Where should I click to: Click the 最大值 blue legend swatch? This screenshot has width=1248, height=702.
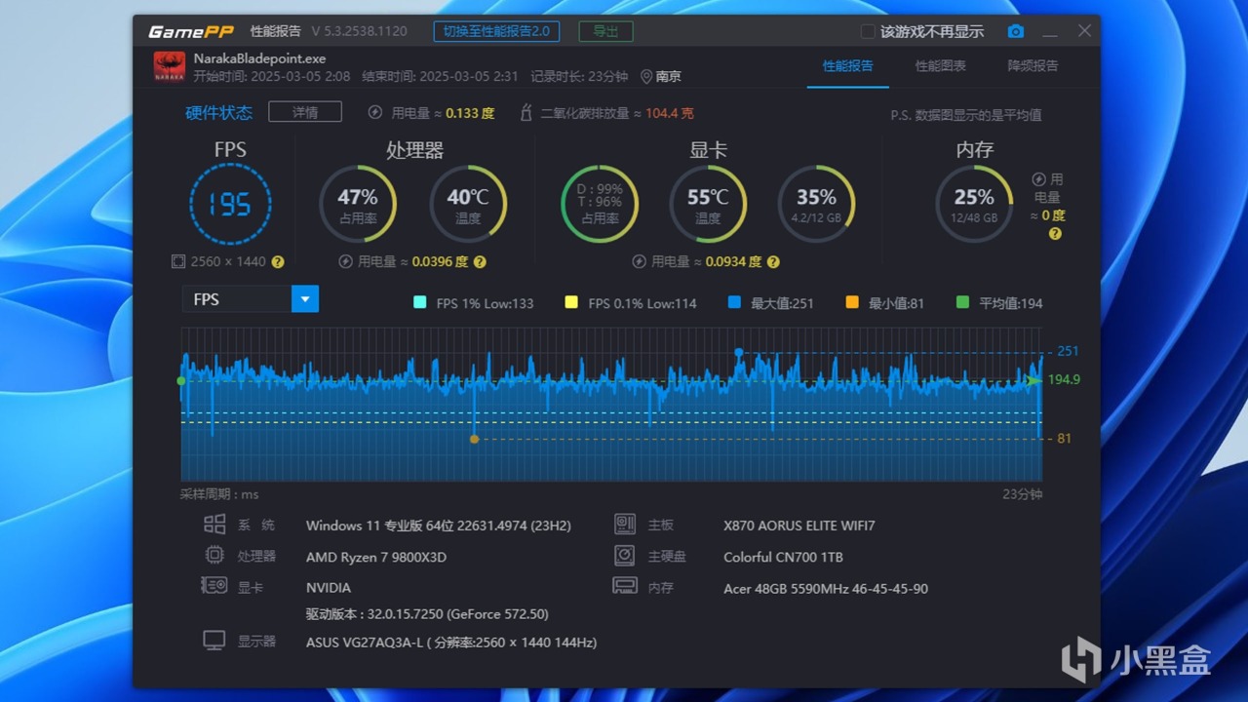[734, 303]
